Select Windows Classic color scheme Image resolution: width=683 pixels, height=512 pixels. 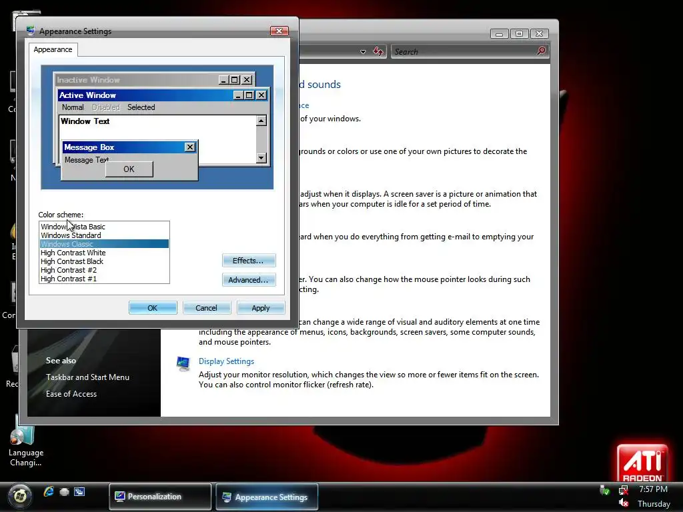click(104, 244)
